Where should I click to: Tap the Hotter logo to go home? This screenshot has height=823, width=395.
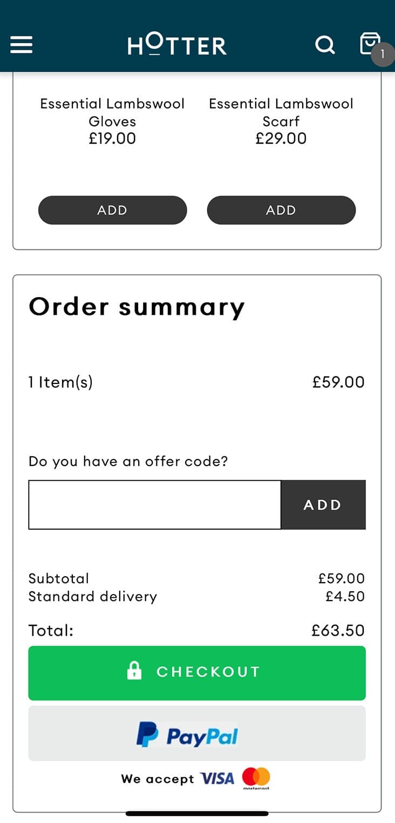177,44
